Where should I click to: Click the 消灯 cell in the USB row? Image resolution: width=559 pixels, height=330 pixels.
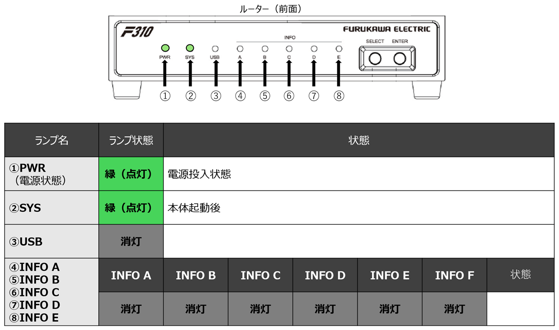click(x=131, y=242)
